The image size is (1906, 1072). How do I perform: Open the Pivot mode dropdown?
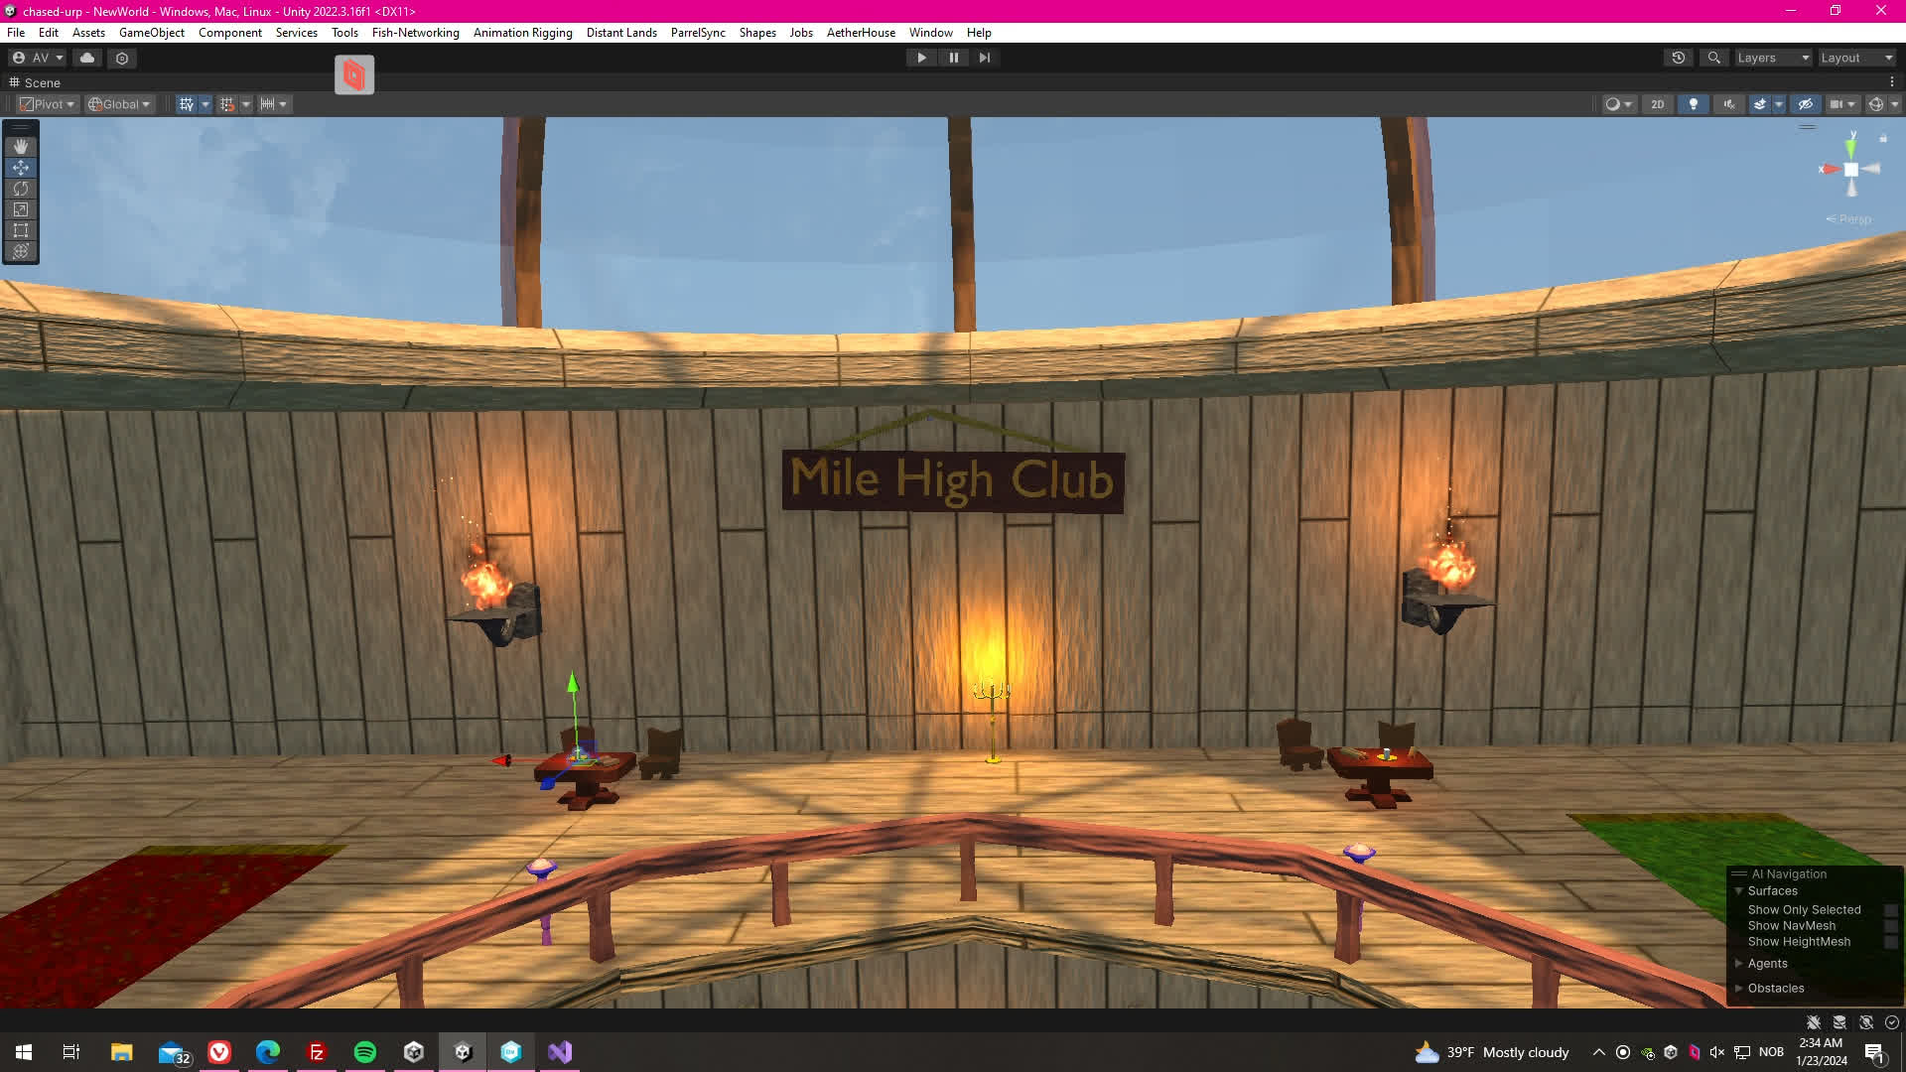point(48,104)
